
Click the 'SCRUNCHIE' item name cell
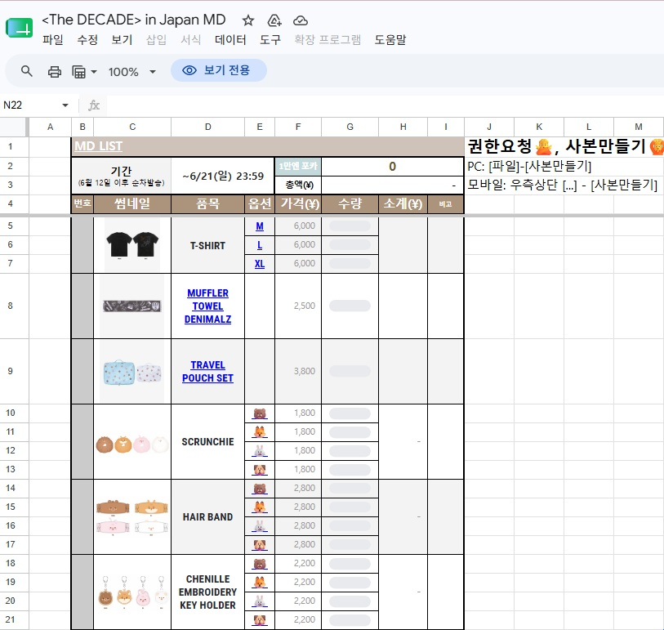[208, 442]
